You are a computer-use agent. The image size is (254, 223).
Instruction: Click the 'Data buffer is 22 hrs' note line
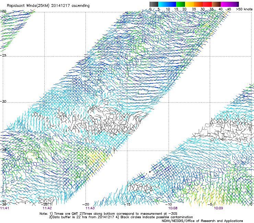(x=121, y=217)
